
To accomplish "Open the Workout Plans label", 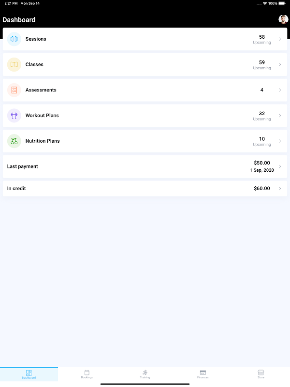I will tap(42, 116).
